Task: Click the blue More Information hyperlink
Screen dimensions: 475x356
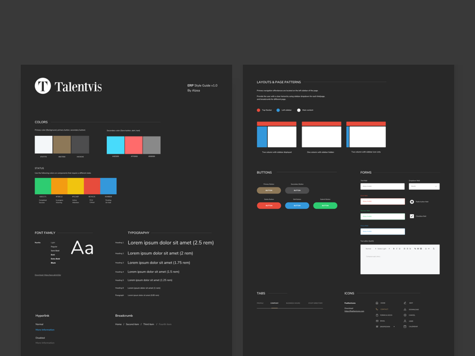Action: pos(45,330)
